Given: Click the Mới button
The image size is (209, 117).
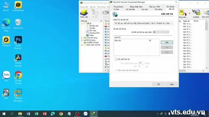Looking at the screenshot, I should click(x=167, y=43).
